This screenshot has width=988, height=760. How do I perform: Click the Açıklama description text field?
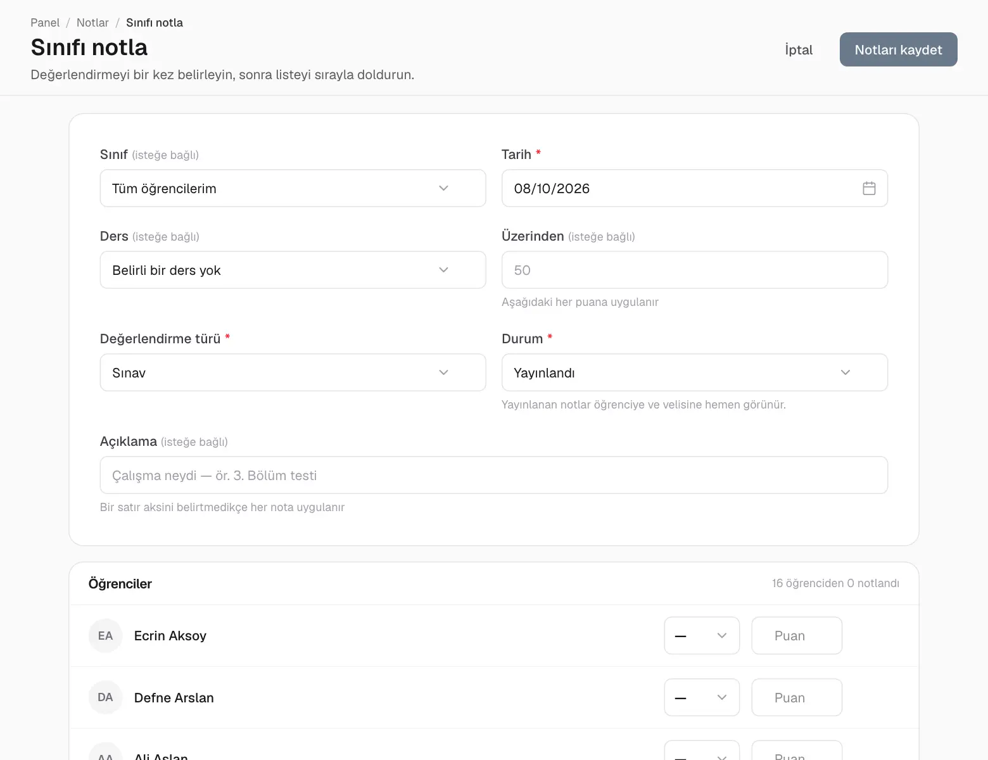tap(493, 475)
